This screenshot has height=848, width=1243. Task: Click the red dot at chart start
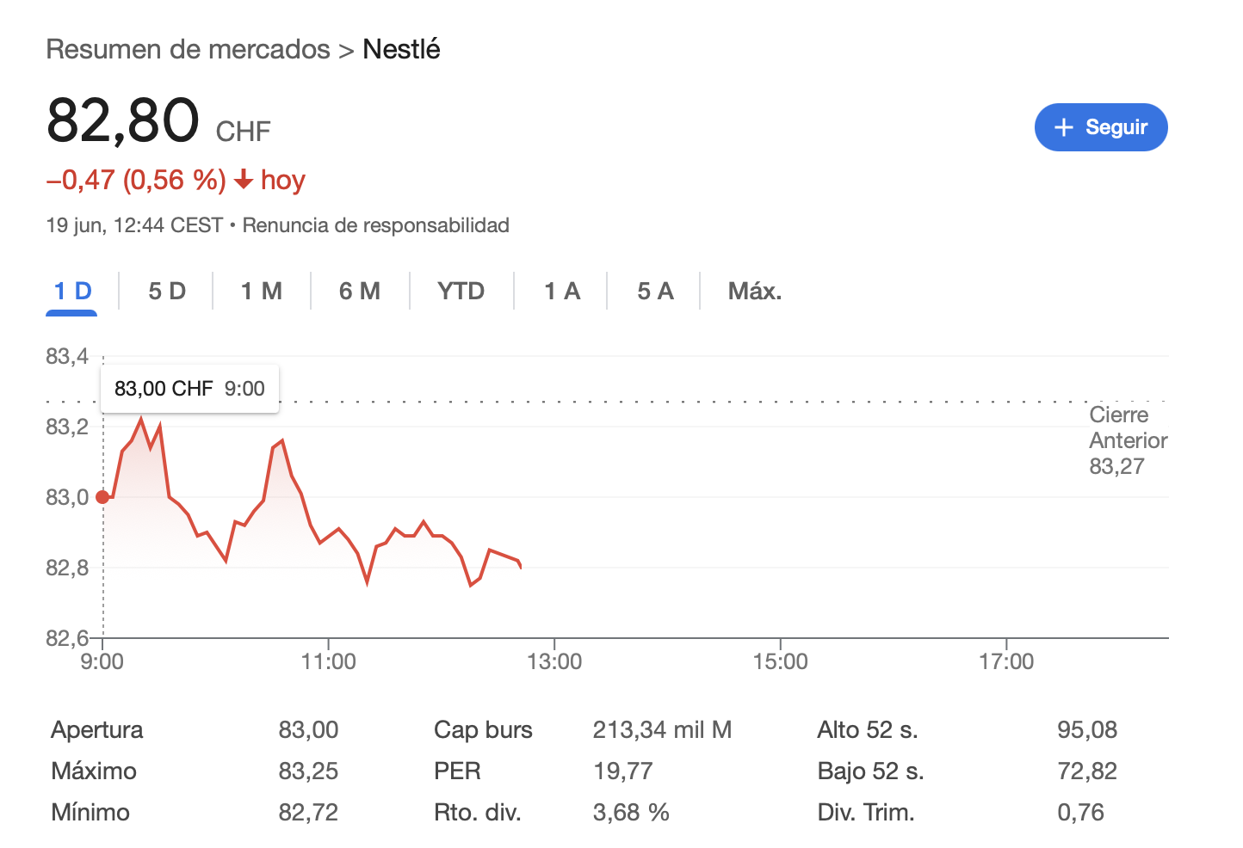coord(102,497)
